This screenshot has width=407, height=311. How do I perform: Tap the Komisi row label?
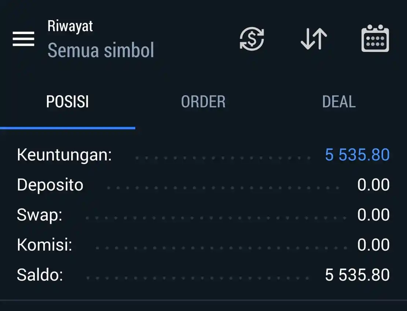point(44,245)
